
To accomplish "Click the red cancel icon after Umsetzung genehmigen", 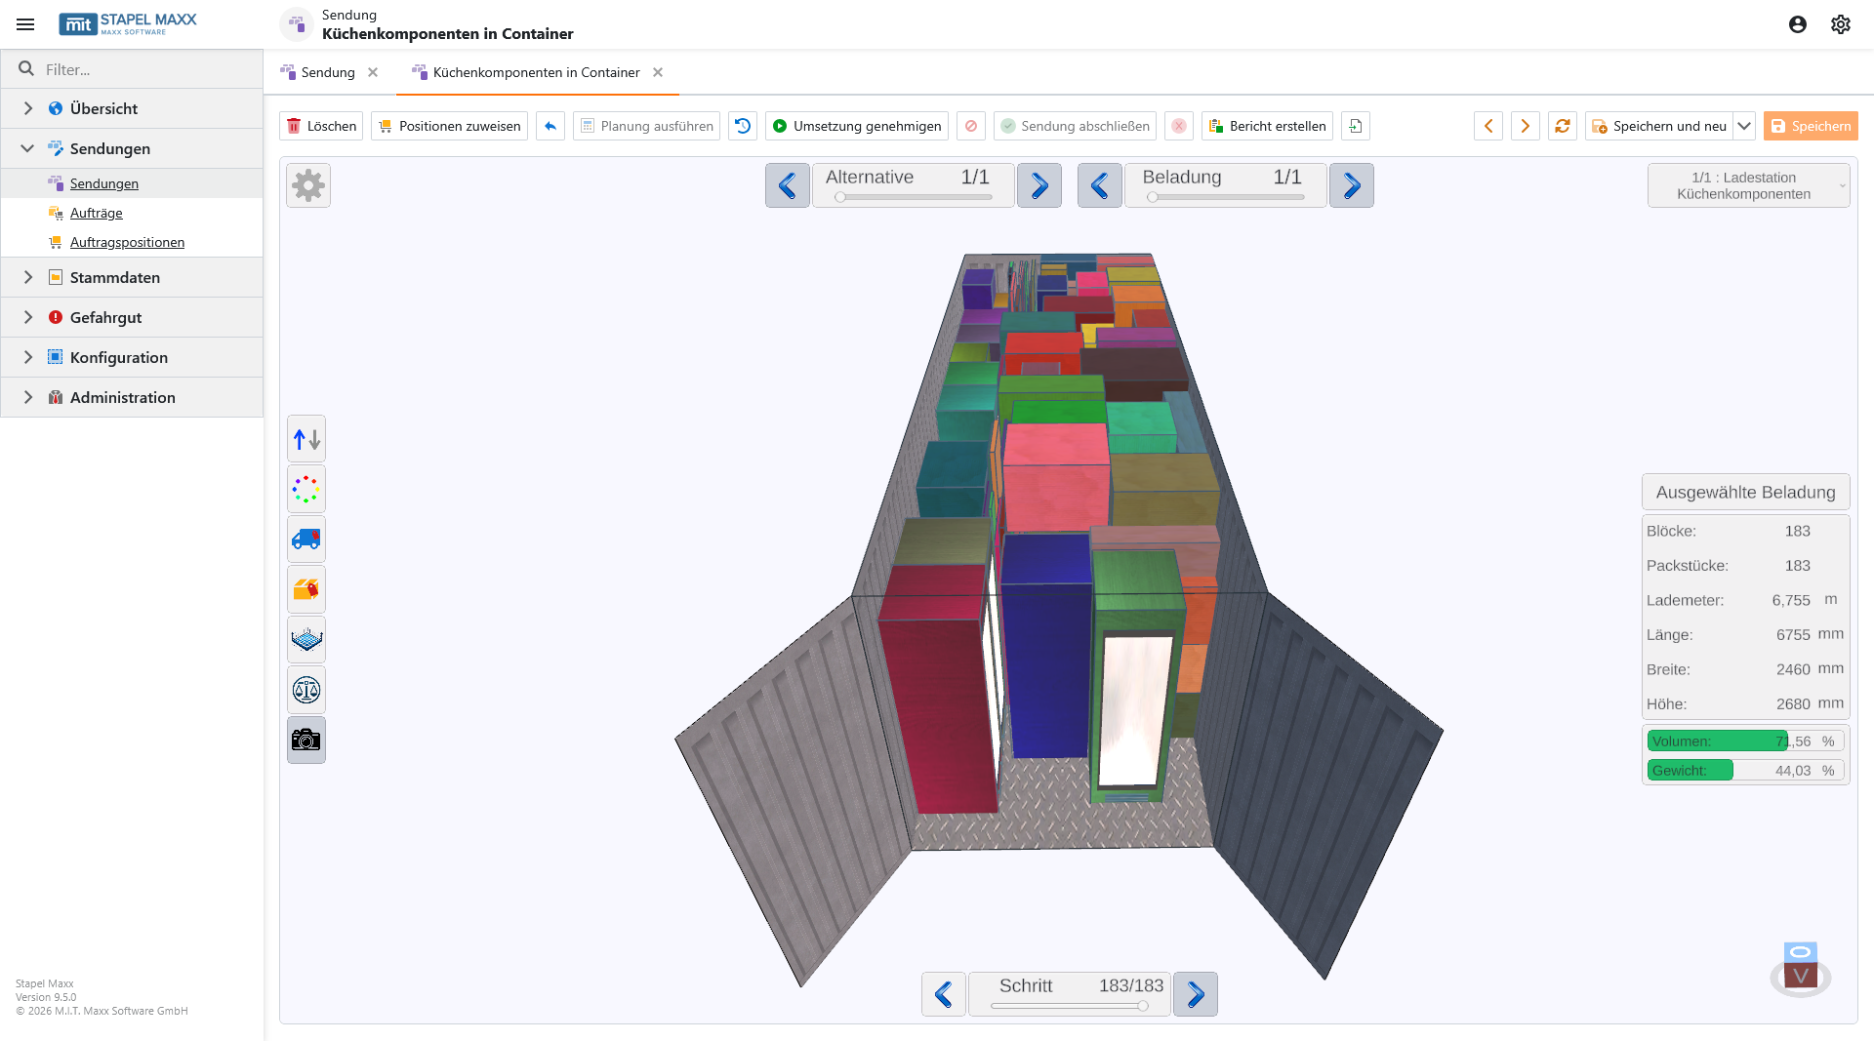I will click(971, 126).
